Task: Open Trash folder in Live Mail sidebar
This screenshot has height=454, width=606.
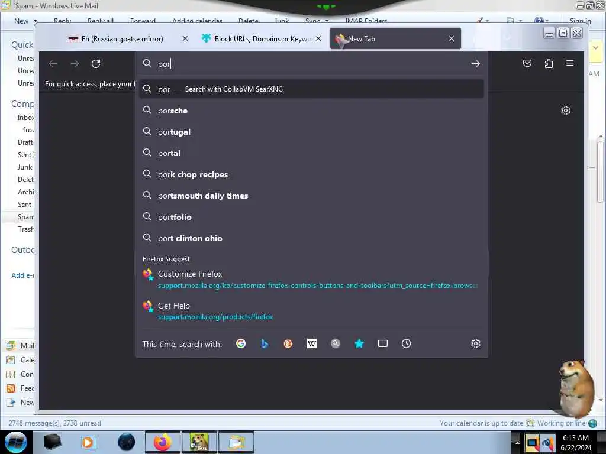Action: tap(25, 229)
